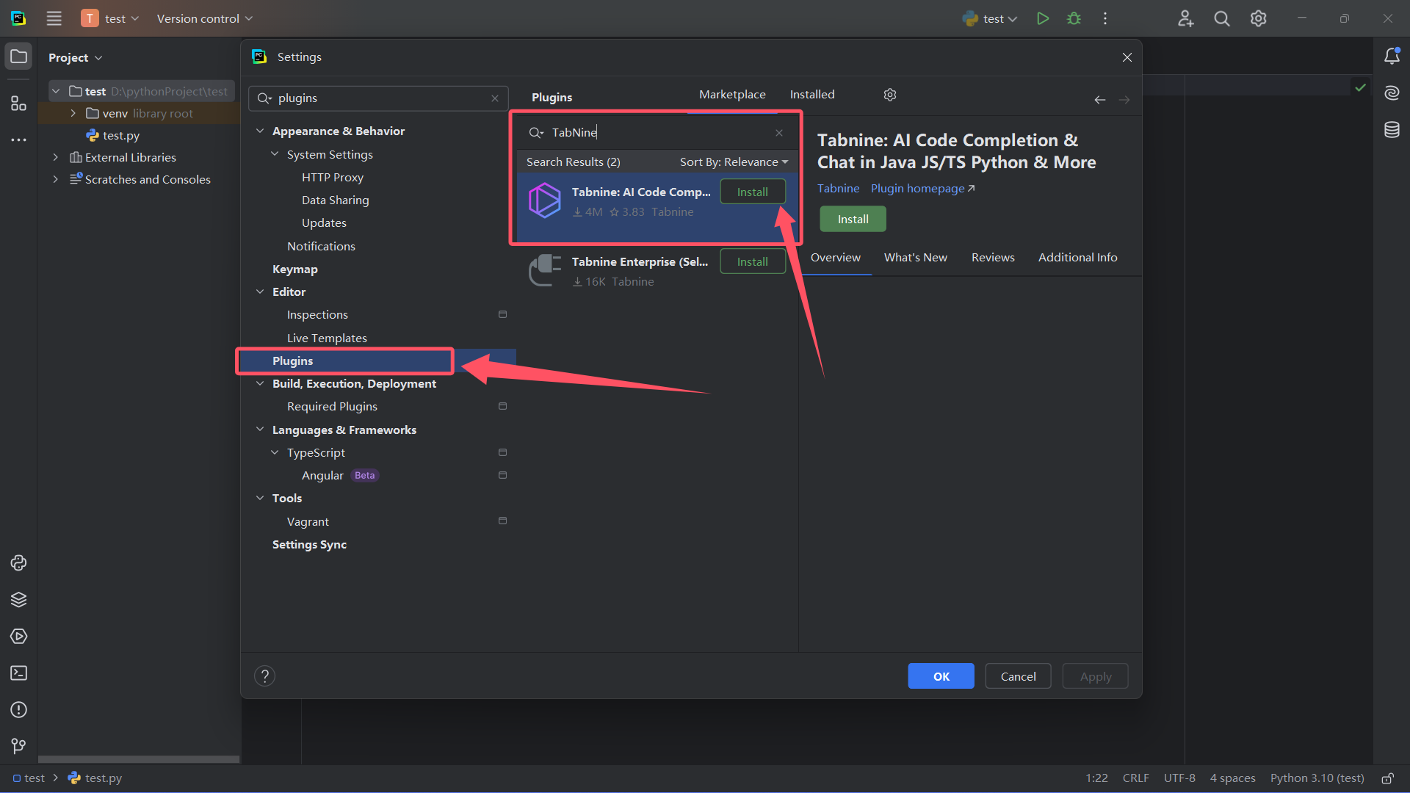Click the Debug bug icon
This screenshot has width=1410, height=793.
(1074, 18)
